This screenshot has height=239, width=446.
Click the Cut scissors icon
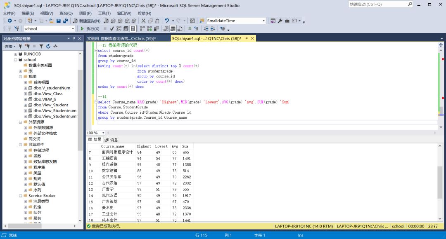pos(143,21)
